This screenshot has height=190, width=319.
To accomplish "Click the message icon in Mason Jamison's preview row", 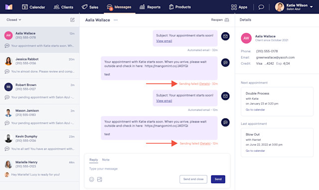I will click(7, 123).
